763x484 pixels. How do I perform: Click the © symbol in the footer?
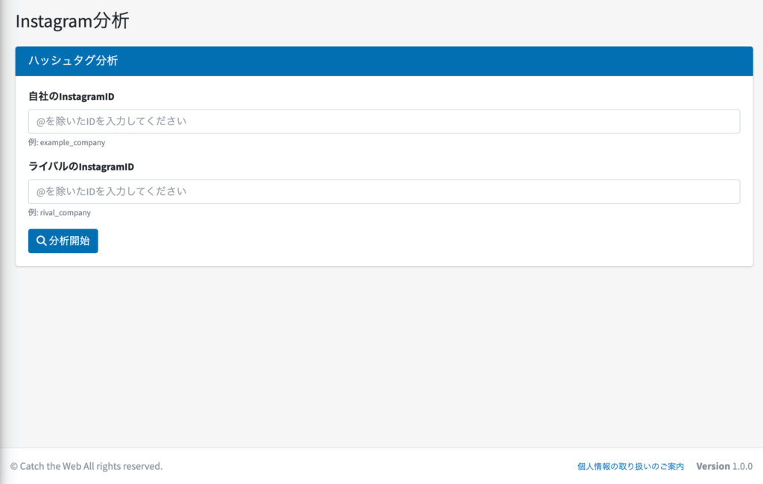coord(14,466)
